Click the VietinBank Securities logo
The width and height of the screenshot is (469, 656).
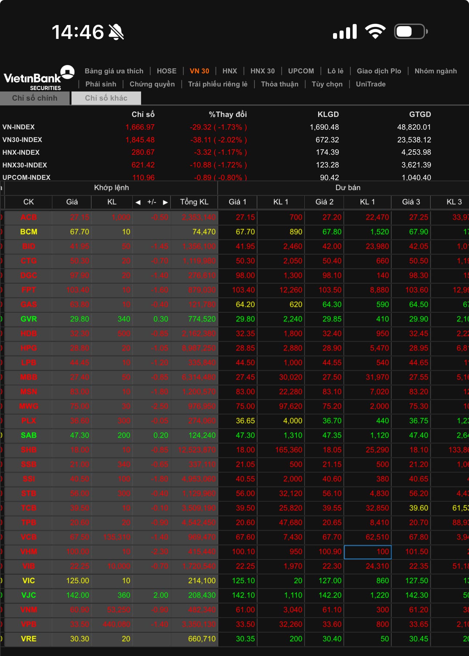click(38, 78)
